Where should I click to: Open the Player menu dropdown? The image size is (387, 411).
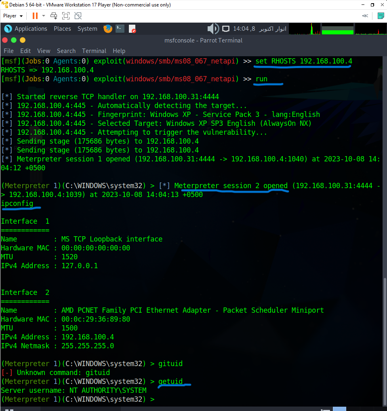(x=13, y=16)
